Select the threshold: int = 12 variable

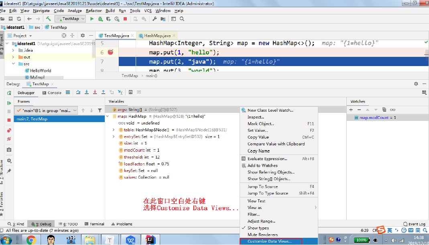(x=139, y=157)
